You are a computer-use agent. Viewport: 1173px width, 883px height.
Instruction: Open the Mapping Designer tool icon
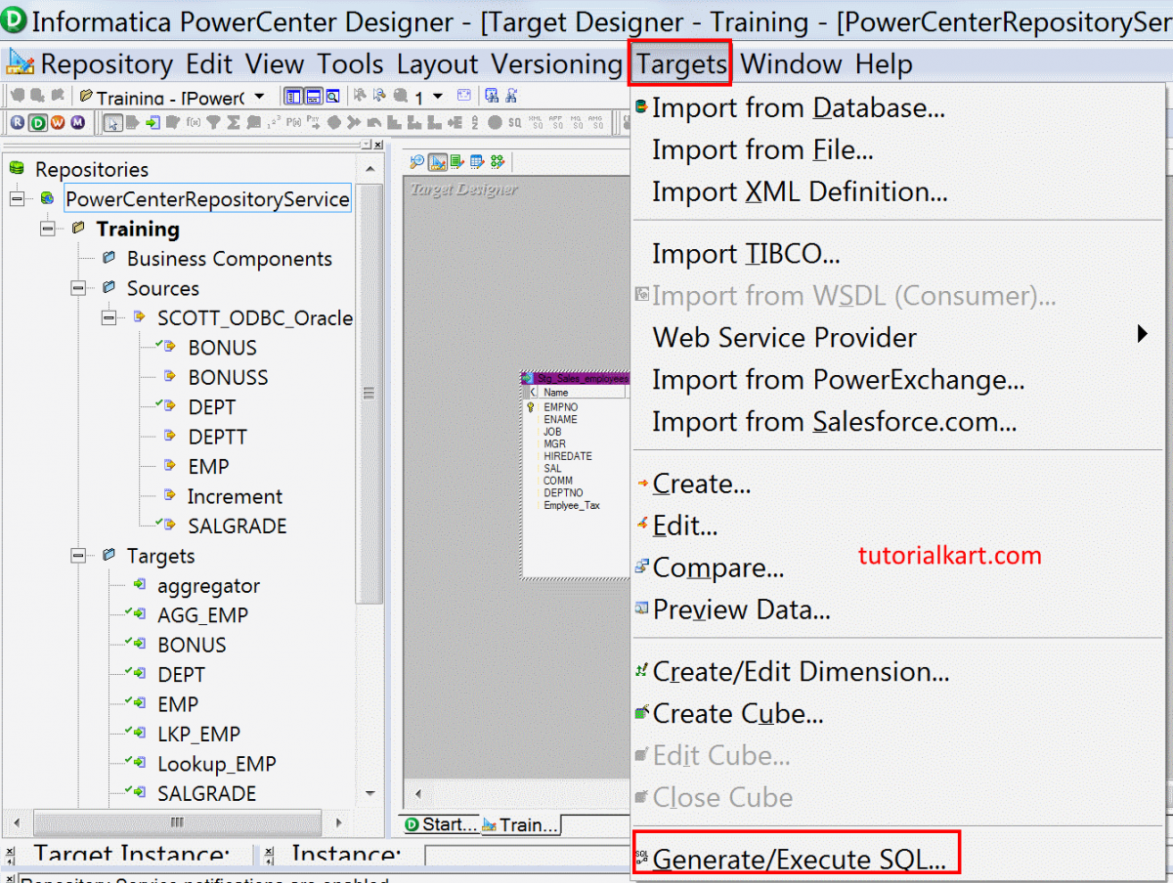[x=497, y=161]
